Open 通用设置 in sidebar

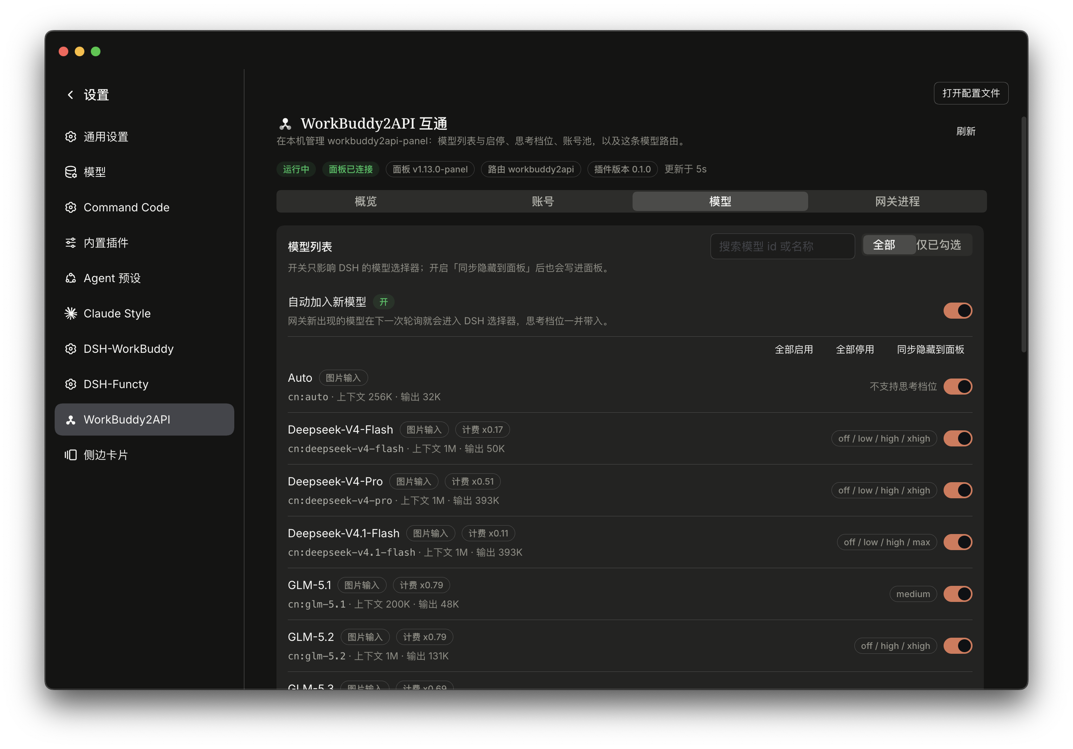click(144, 137)
